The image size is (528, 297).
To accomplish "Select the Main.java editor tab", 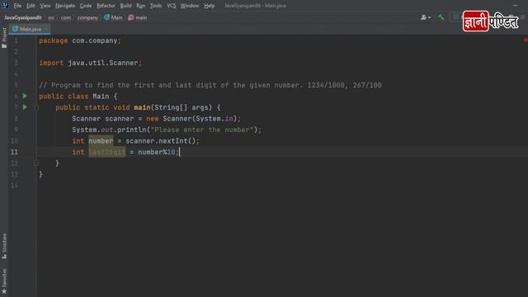I will coord(30,30).
